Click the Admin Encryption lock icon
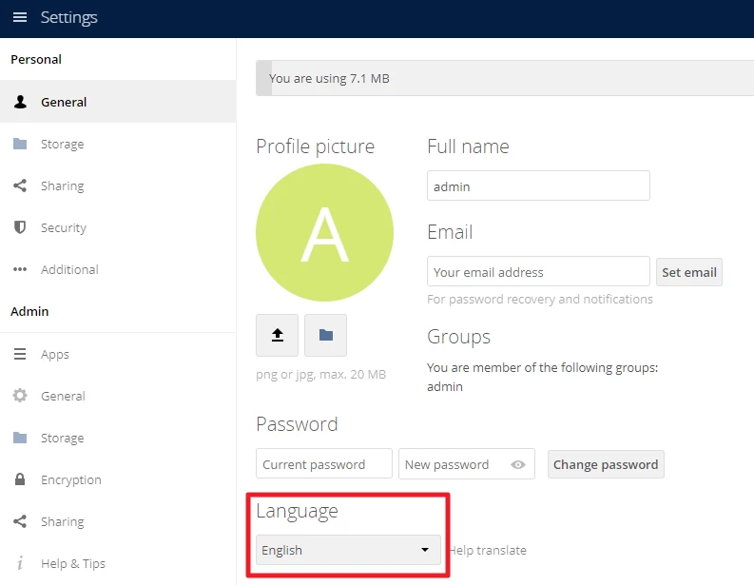The height and width of the screenshot is (586, 754). (x=20, y=480)
